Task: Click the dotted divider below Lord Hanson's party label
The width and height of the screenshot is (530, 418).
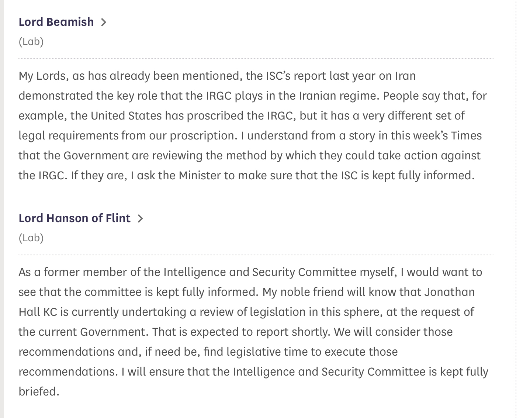Action: 256,255
